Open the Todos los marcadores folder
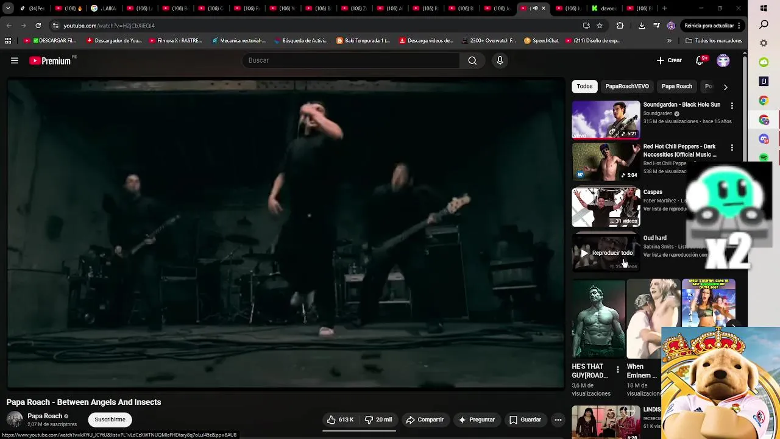 point(714,41)
